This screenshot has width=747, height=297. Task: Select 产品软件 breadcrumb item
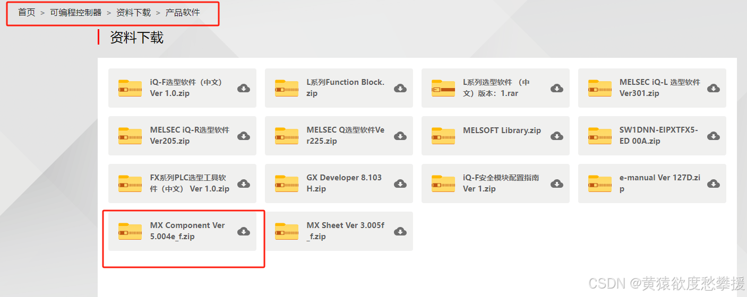pyautogui.click(x=183, y=12)
